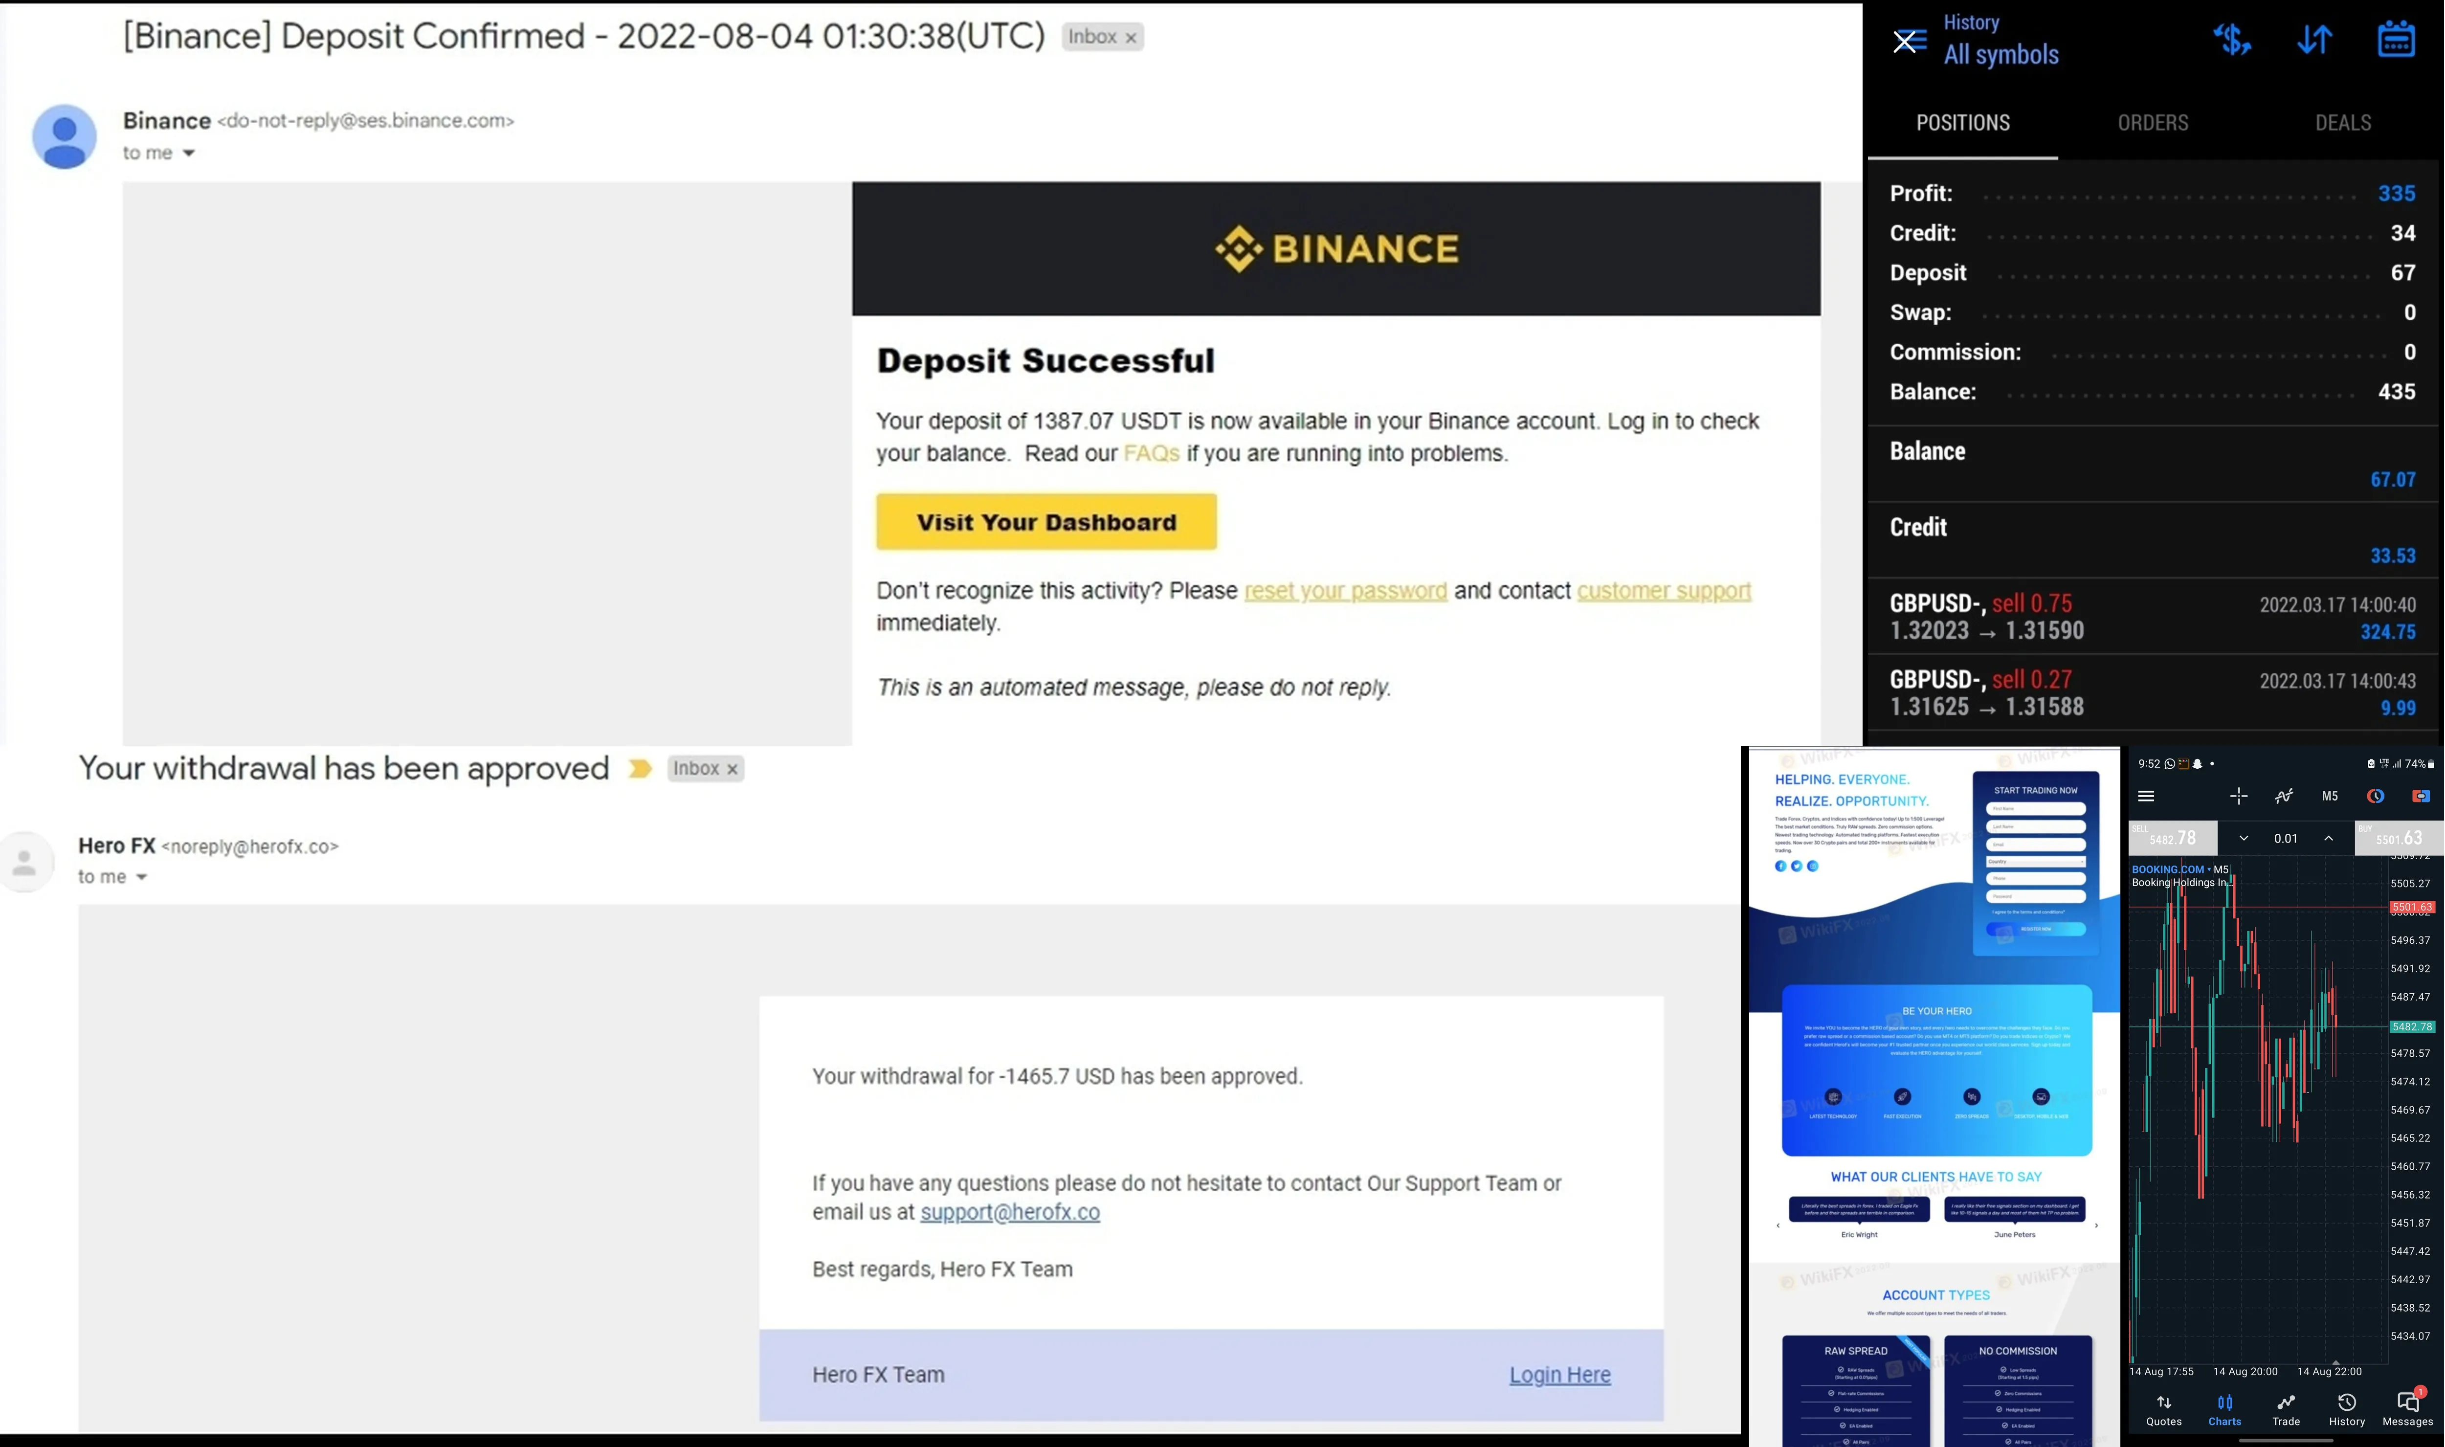Go to Trade in bottom navigation
Screen dimensions: 2445x1447
(x=2286, y=1410)
